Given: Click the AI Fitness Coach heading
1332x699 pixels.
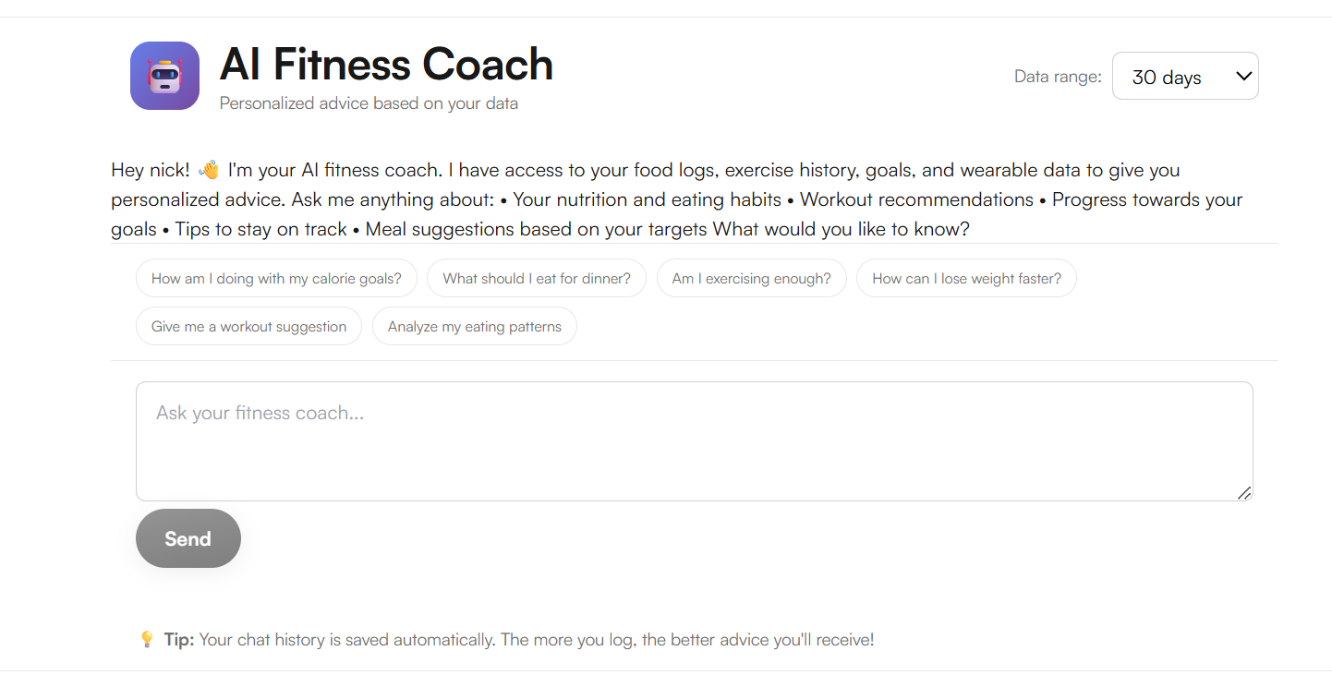Looking at the screenshot, I should 386,64.
